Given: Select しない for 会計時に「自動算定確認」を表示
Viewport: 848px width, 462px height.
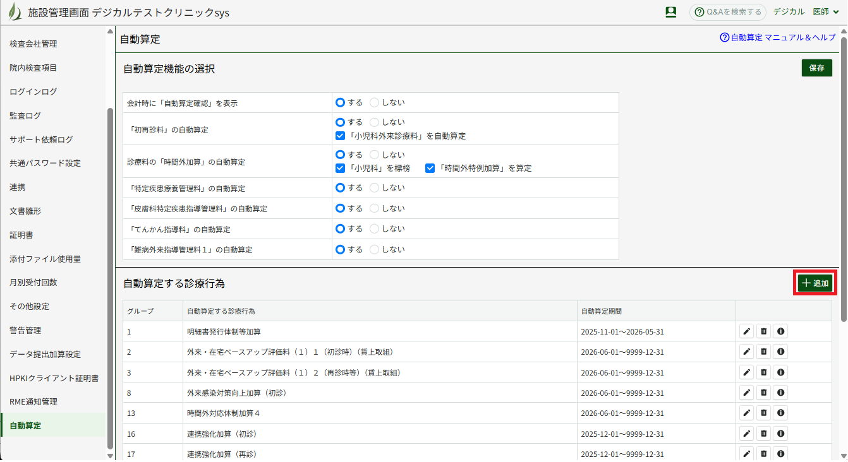Looking at the screenshot, I should point(375,102).
